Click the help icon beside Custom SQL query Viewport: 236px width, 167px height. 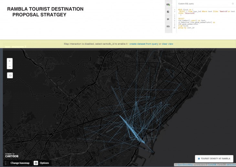tap(233, 4)
